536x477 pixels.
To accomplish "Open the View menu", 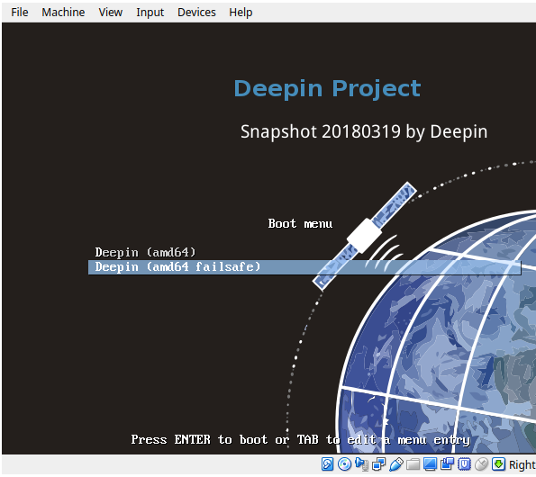I will point(111,13).
